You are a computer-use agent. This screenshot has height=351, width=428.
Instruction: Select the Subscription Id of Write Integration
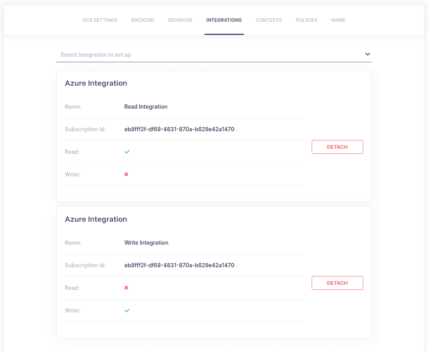pos(179,265)
